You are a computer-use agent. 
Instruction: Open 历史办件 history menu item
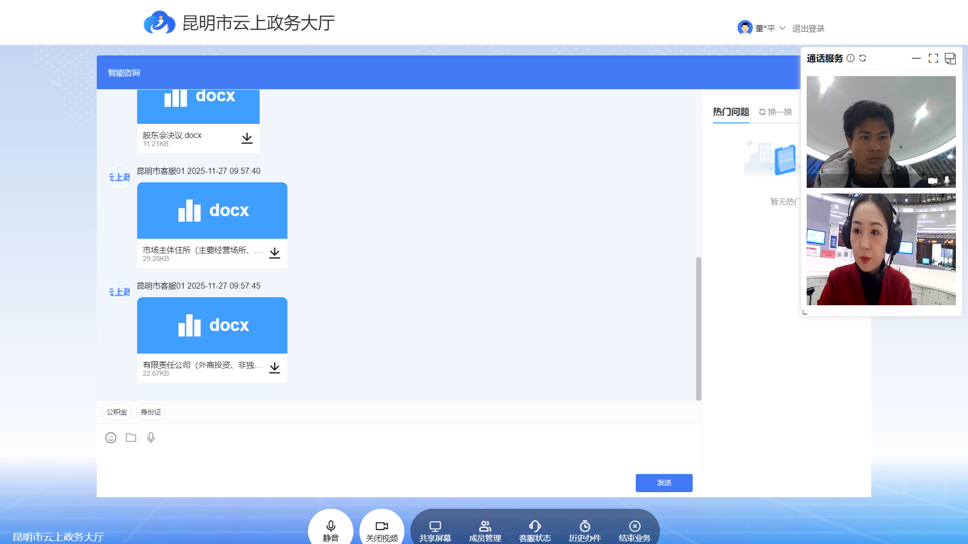point(584,531)
